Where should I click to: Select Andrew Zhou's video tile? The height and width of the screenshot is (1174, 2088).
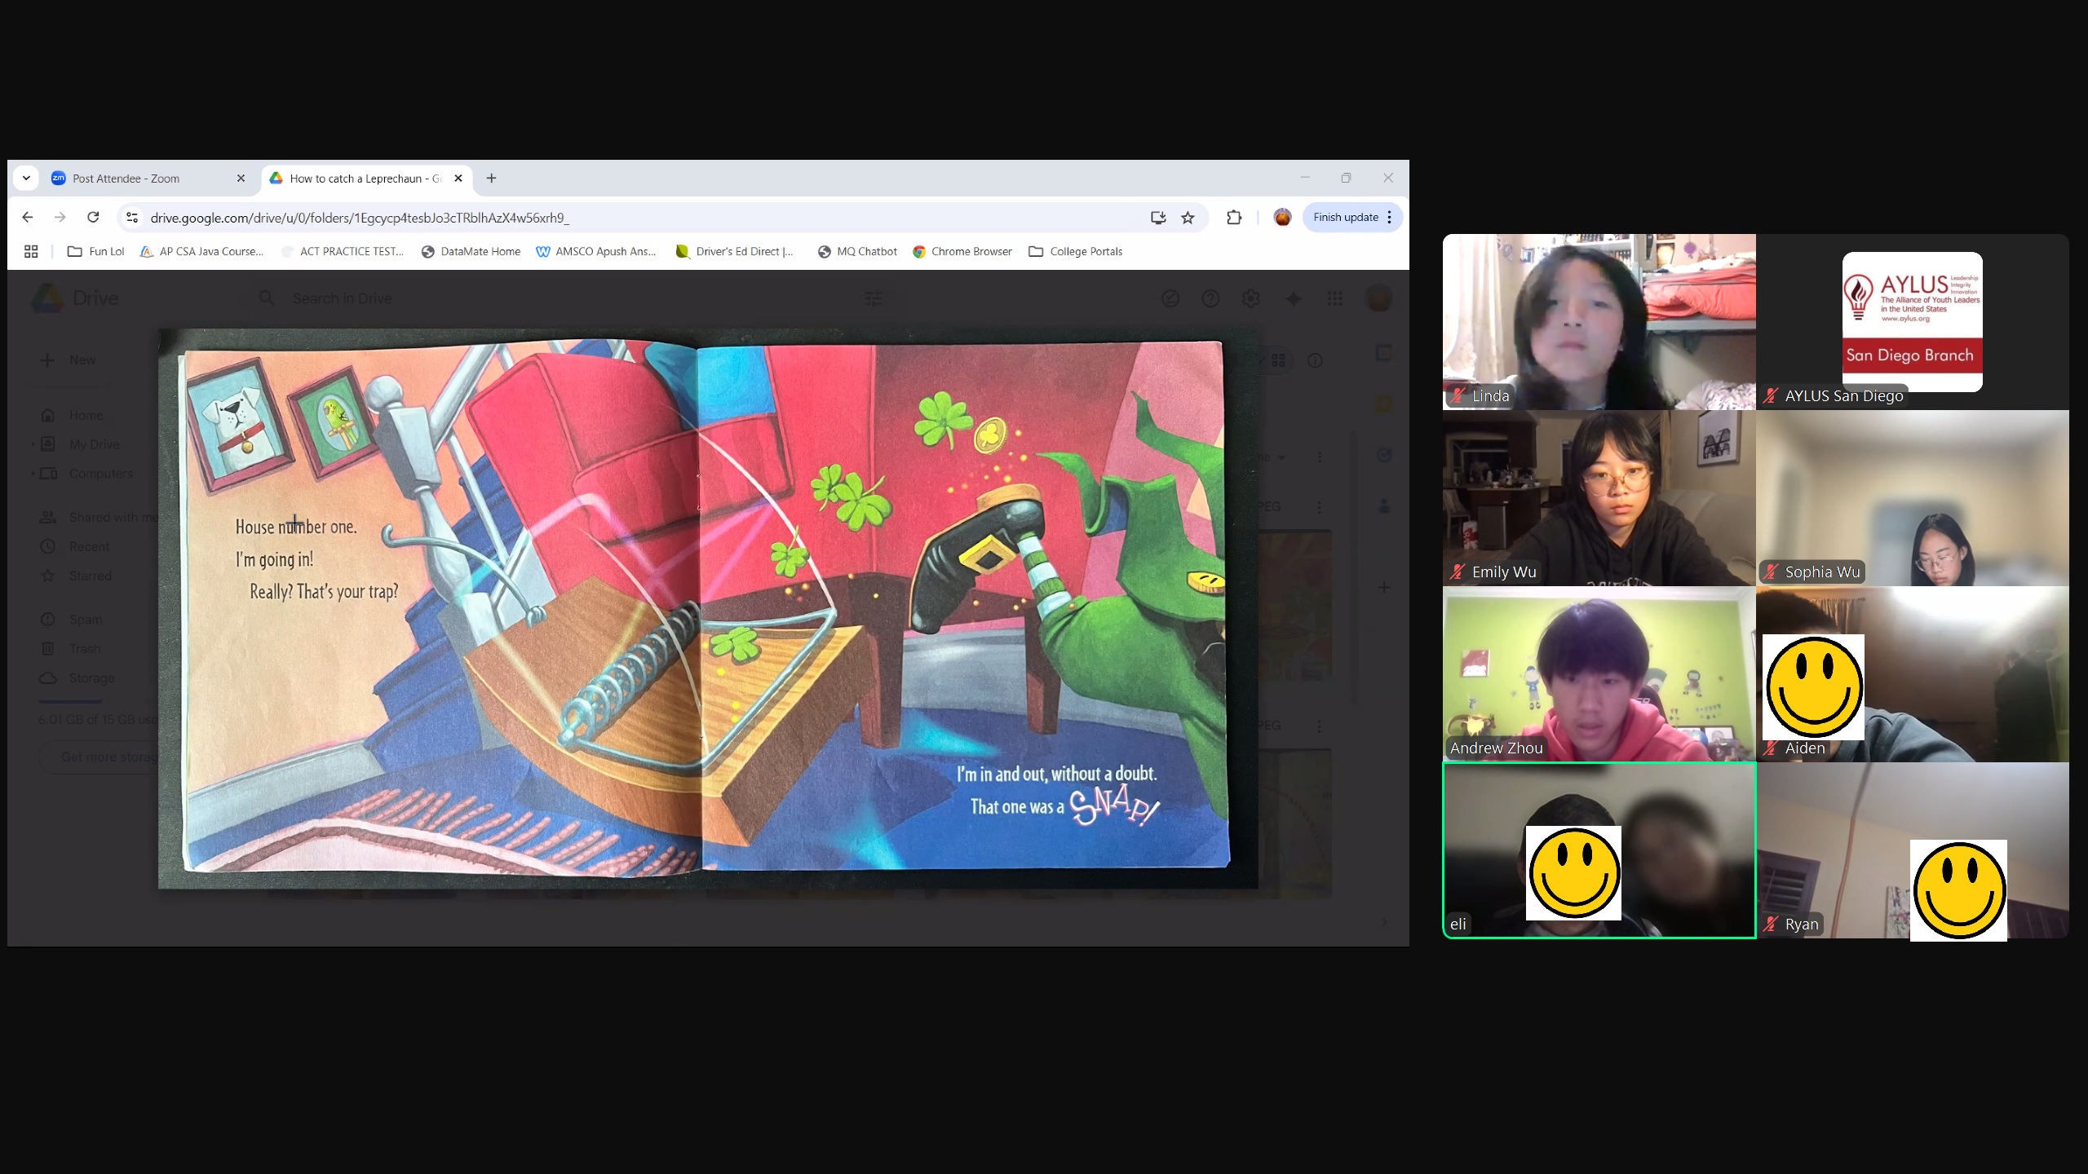[x=1599, y=674]
